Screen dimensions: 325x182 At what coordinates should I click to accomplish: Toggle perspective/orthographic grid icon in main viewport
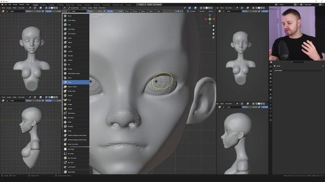click(x=213, y=37)
